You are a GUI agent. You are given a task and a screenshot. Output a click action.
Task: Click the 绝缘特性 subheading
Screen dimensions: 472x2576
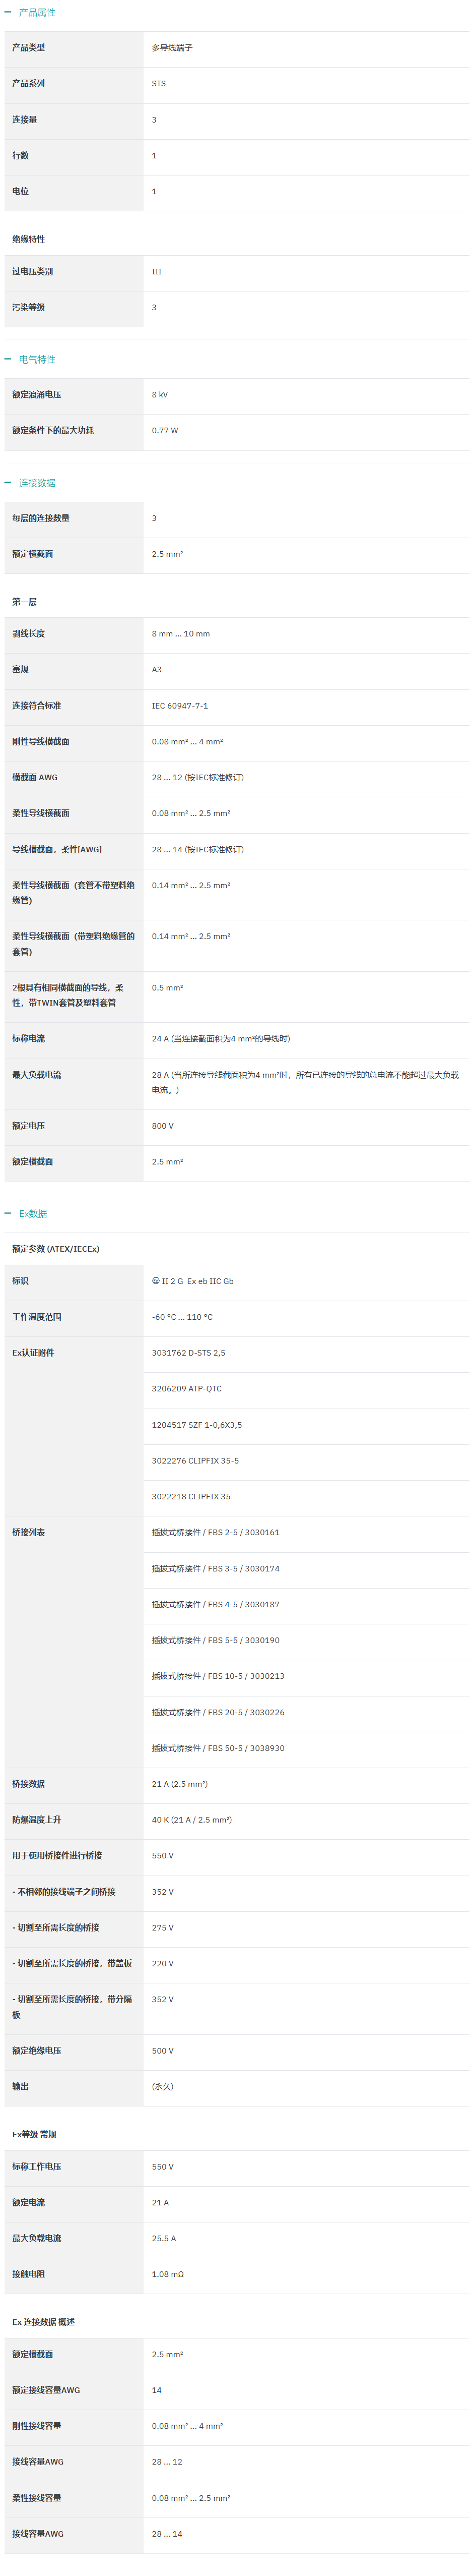pos(28,240)
